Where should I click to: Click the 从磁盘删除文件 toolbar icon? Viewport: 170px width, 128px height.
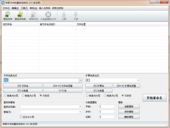coord(48,15)
